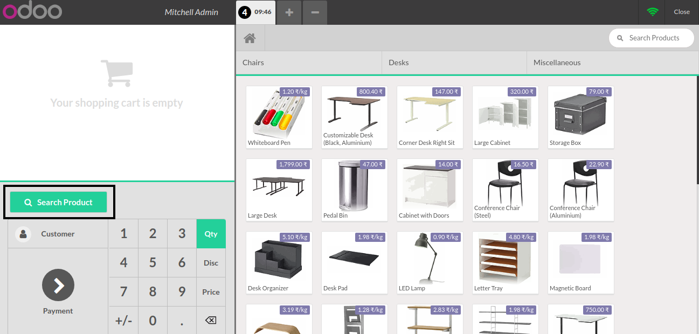Add Storage Box to the order
Viewport: 699px width, 334px height.
tap(581, 117)
